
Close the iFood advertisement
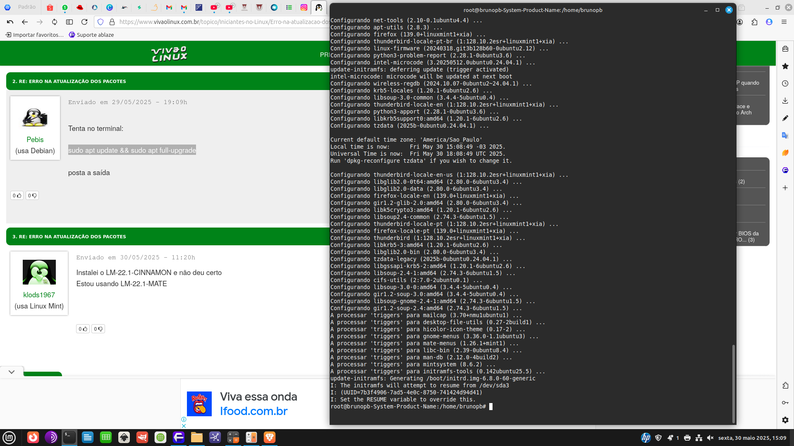pos(184,426)
